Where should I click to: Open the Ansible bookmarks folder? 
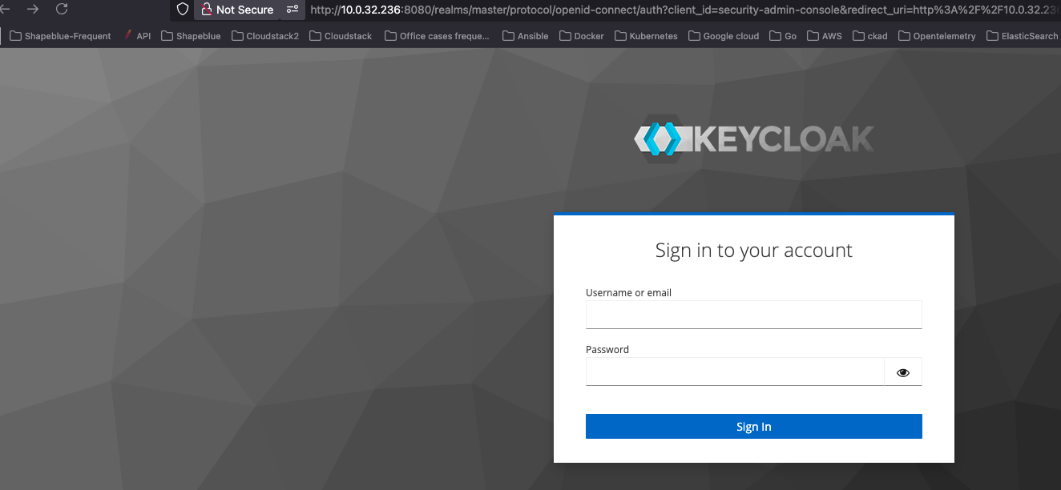pyautogui.click(x=526, y=36)
